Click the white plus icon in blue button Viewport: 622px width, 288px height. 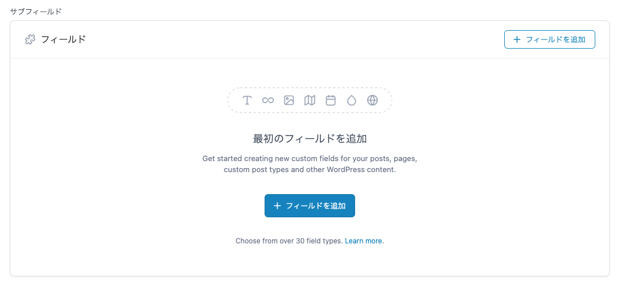(x=277, y=206)
